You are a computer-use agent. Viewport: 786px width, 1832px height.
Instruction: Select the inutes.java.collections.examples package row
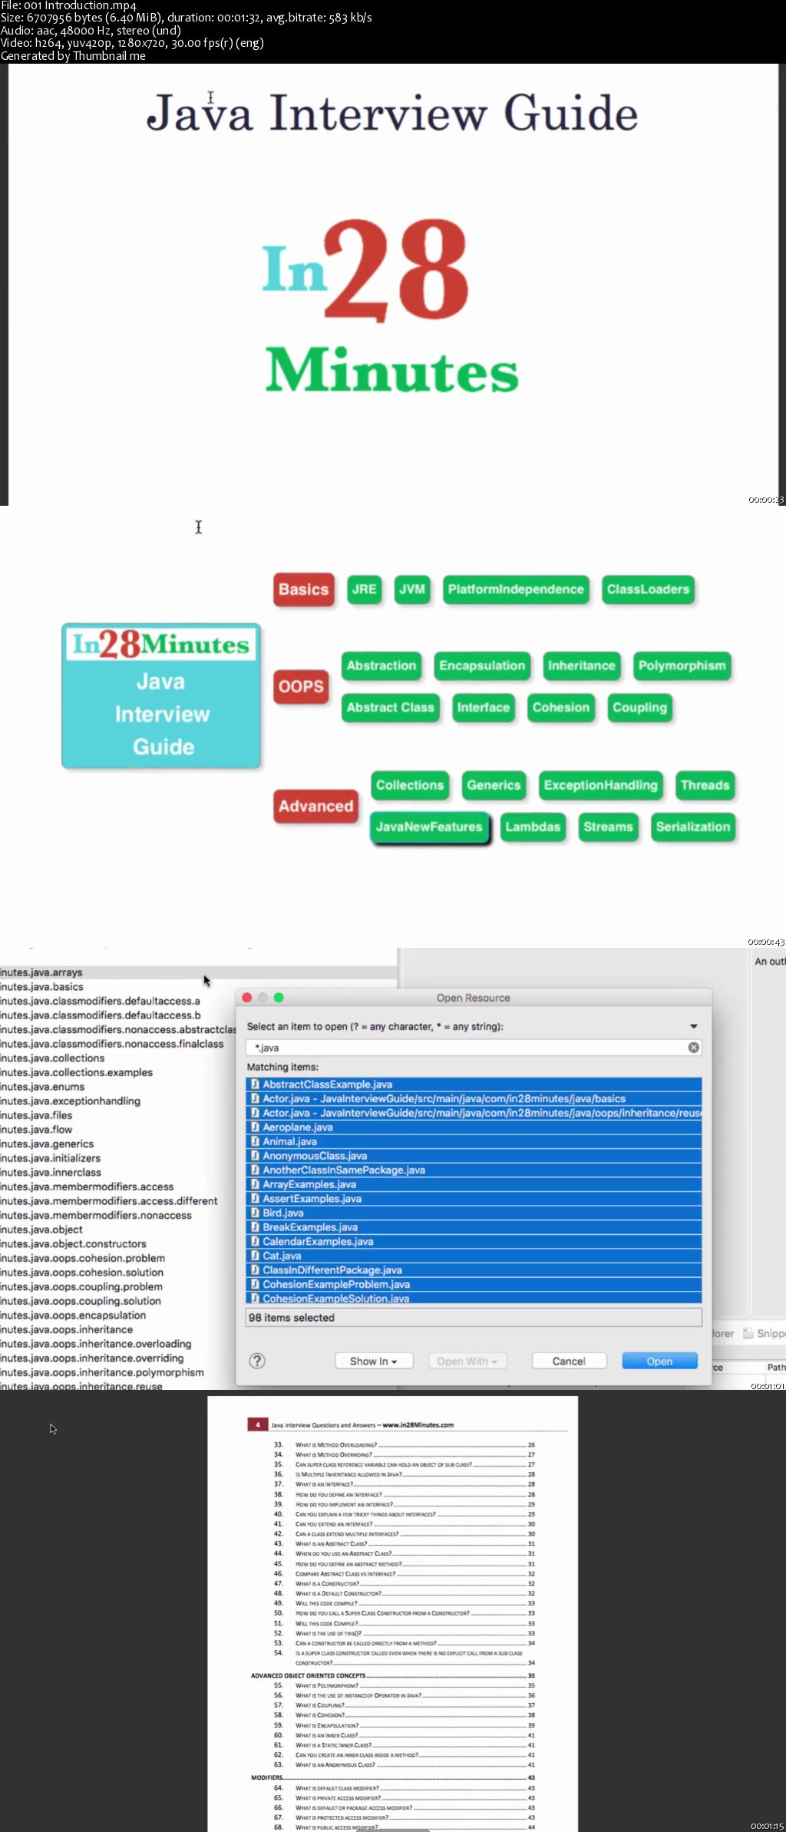76,1072
